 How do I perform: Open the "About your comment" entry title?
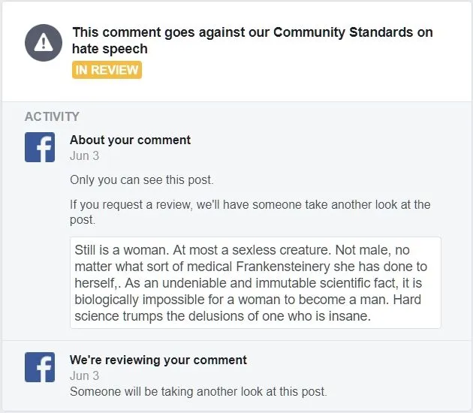pyautogui.click(x=130, y=140)
